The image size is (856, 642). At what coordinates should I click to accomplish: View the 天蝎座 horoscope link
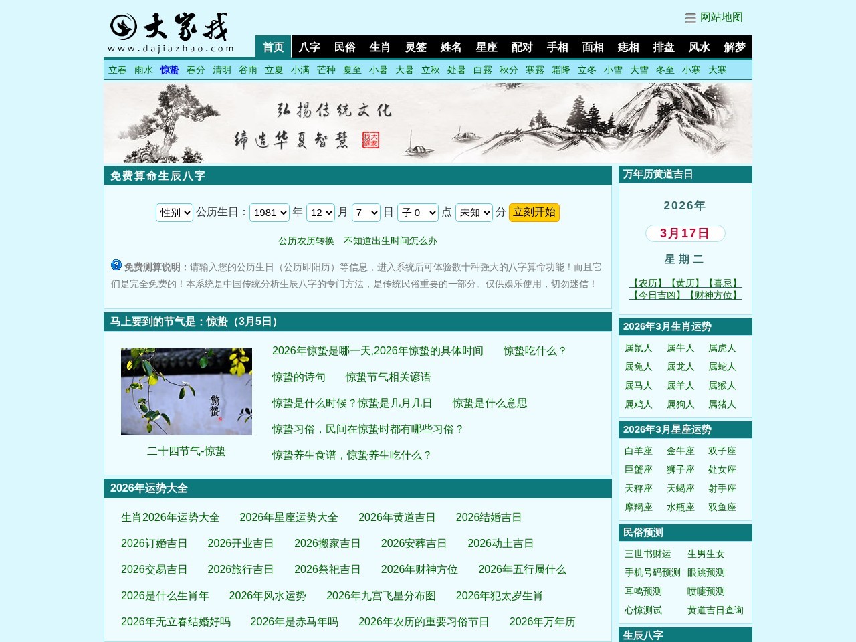pyautogui.click(x=680, y=488)
